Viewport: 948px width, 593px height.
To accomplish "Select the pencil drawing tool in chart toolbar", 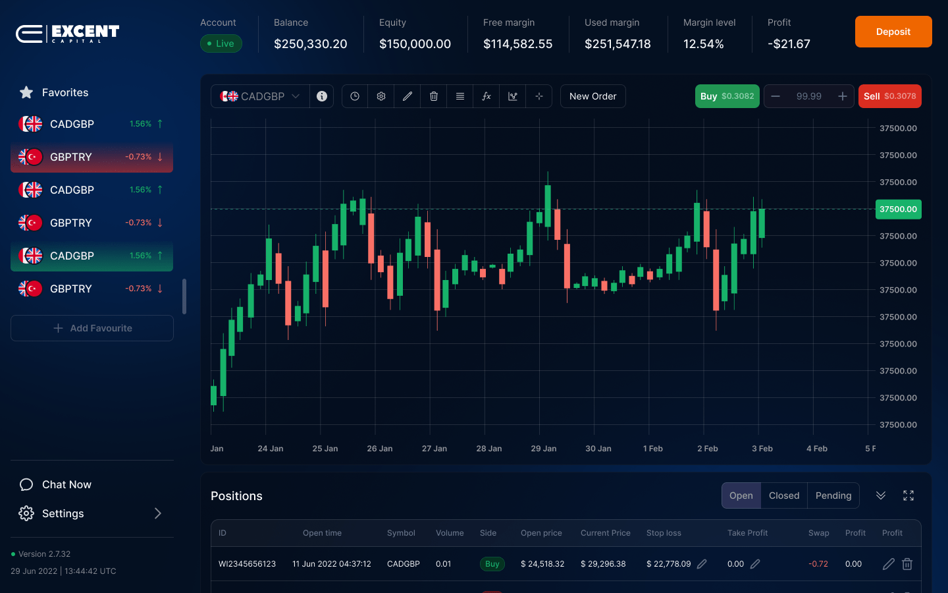I will tap(408, 96).
